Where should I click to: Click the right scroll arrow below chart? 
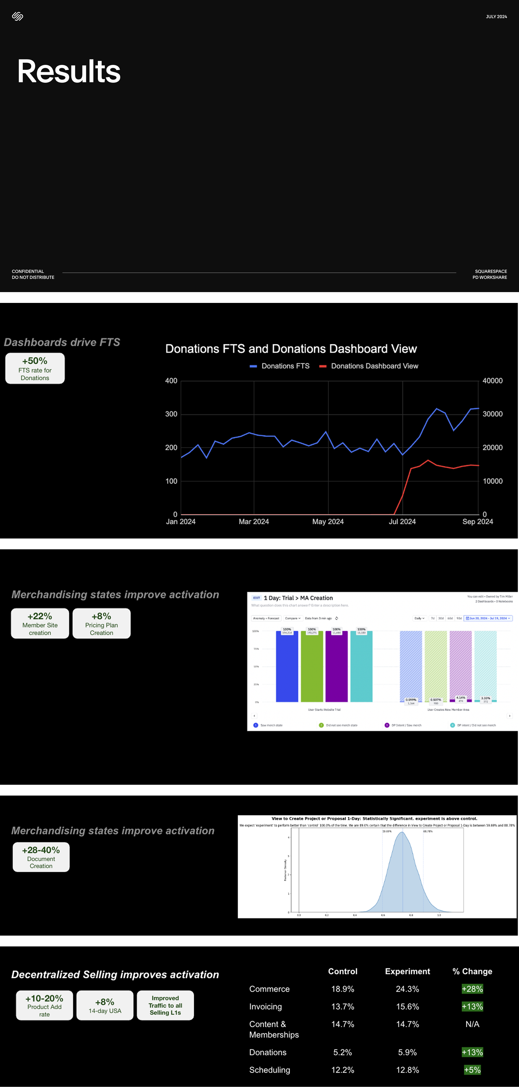(x=509, y=716)
